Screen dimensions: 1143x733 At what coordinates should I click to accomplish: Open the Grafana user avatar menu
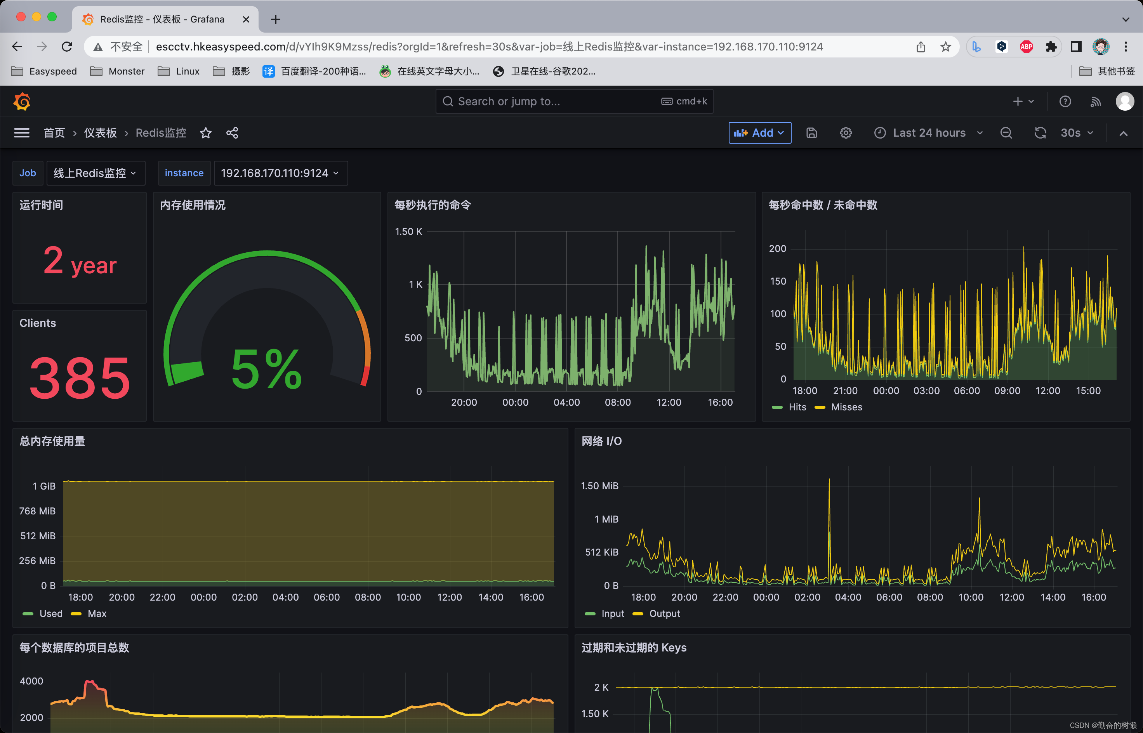pos(1125,101)
